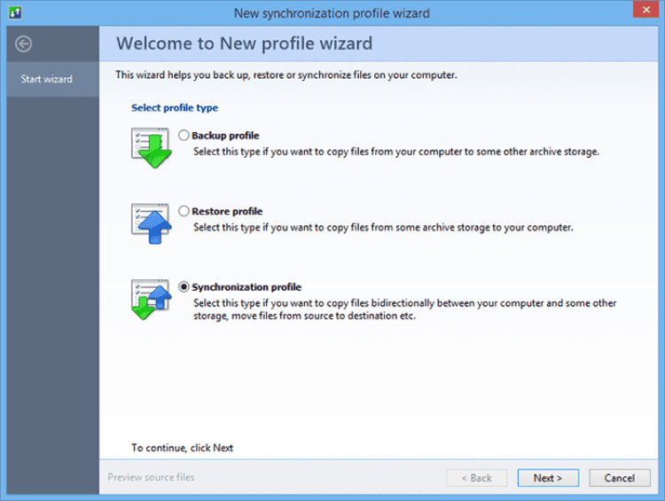The image size is (665, 501).
Task: Click the back arrow circle icon
Action: (x=23, y=43)
